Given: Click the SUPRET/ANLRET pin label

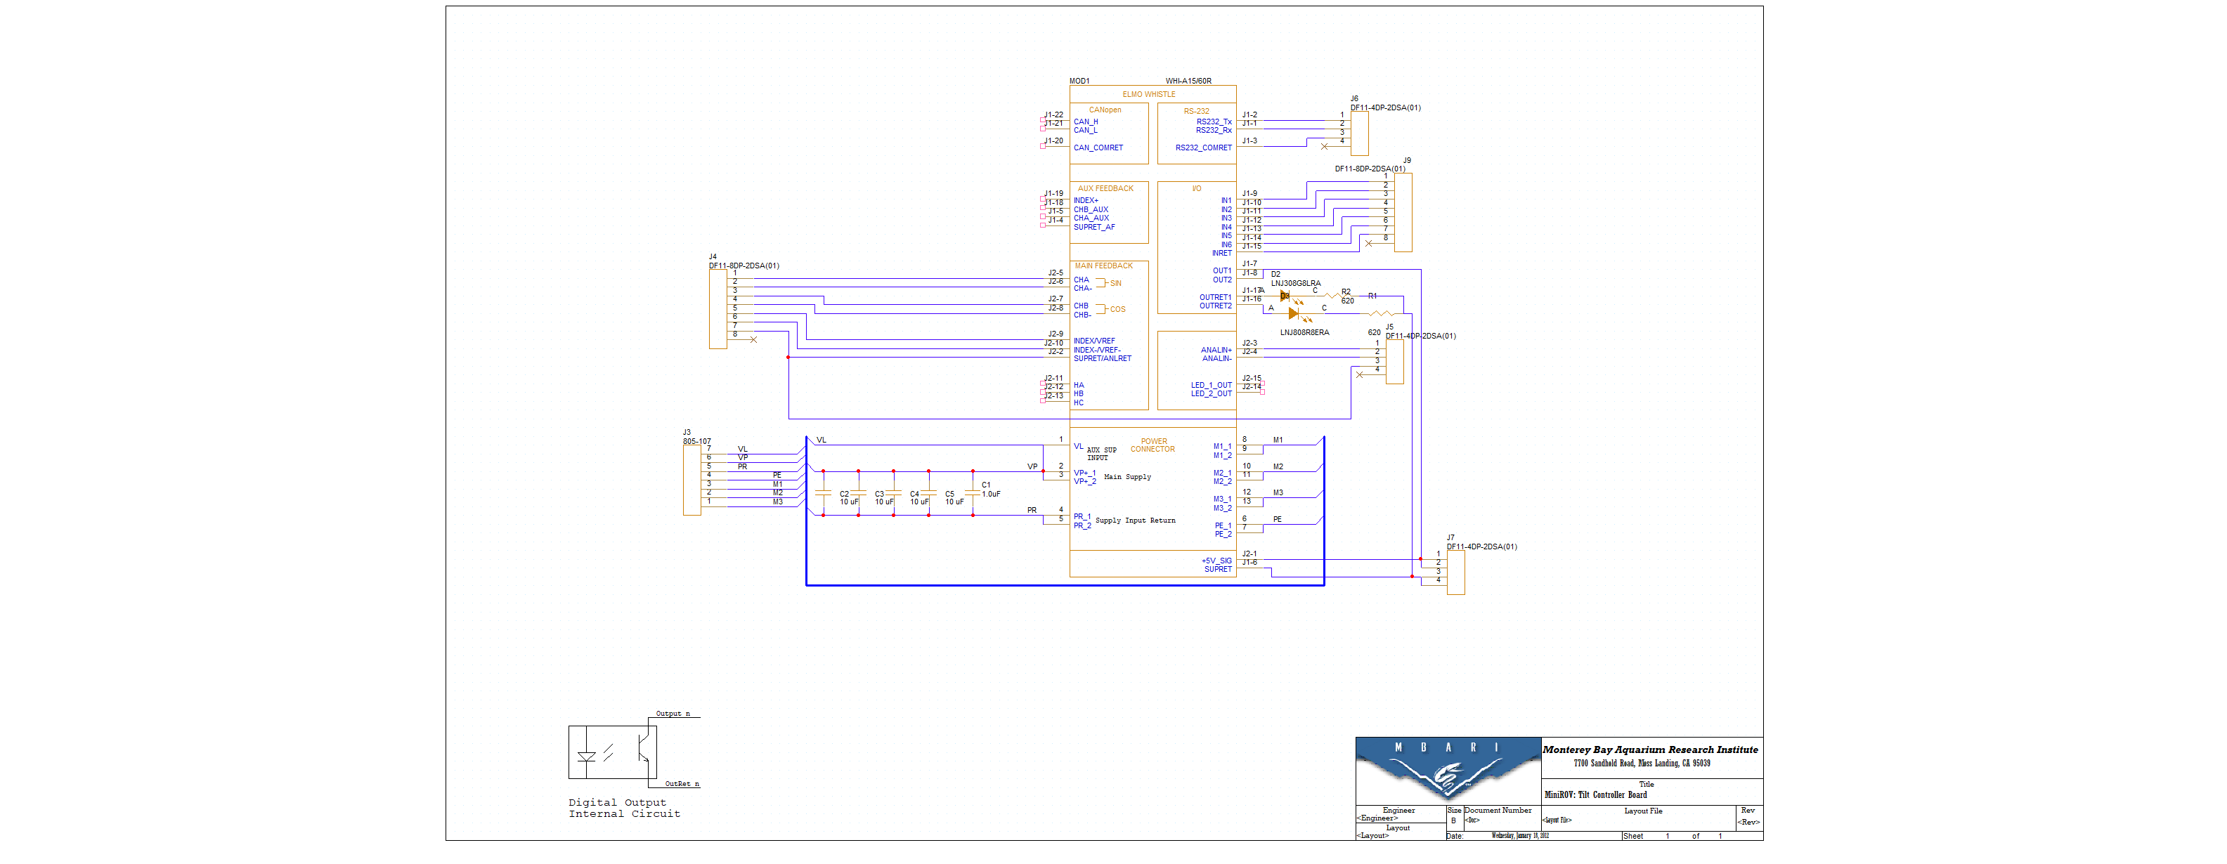Looking at the screenshot, I should pyautogui.click(x=1103, y=358).
